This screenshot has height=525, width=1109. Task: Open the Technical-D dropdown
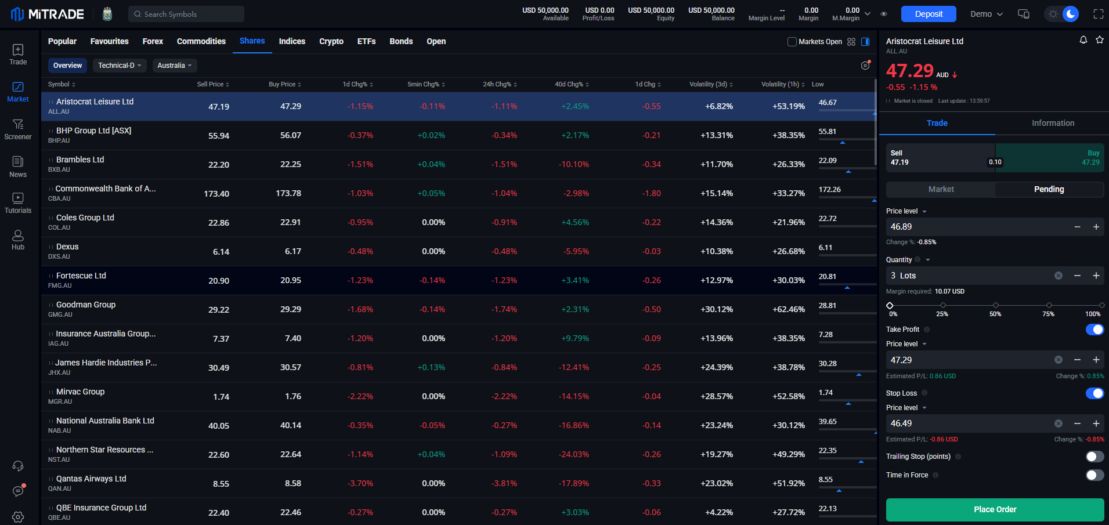120,65
